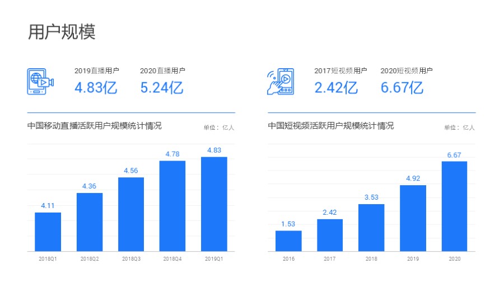Viewport: 504px width, 283px height.
Task: Click the 2018 axis label under short video chart
Action: (372, 258)
